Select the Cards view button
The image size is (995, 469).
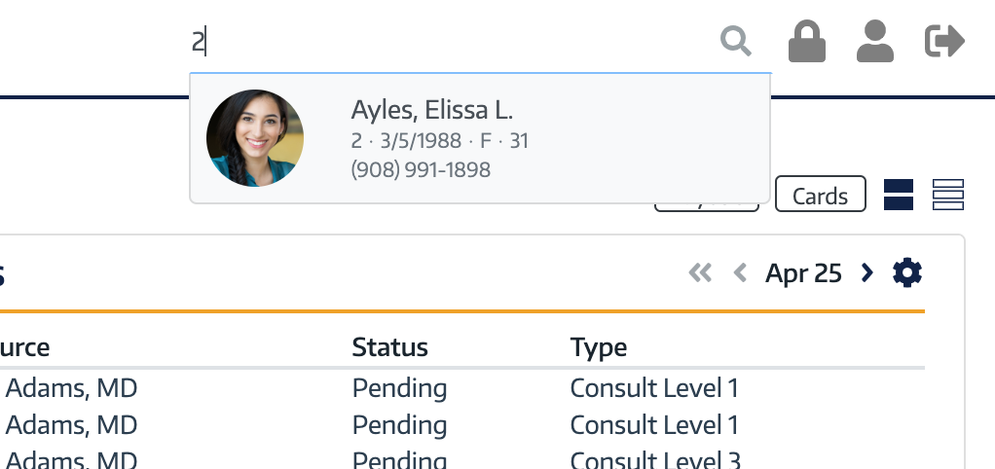coord(821,194)
